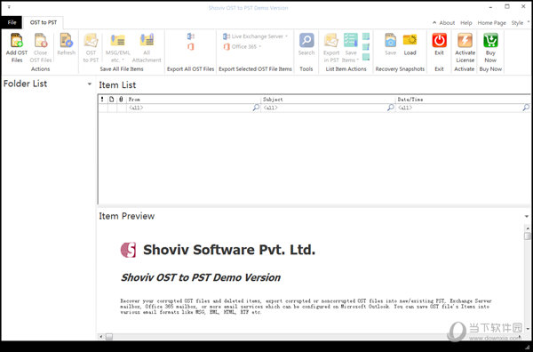This screenshot has height=352, width=533.
Task: Click Save Items icon
Action: (351, 40)
